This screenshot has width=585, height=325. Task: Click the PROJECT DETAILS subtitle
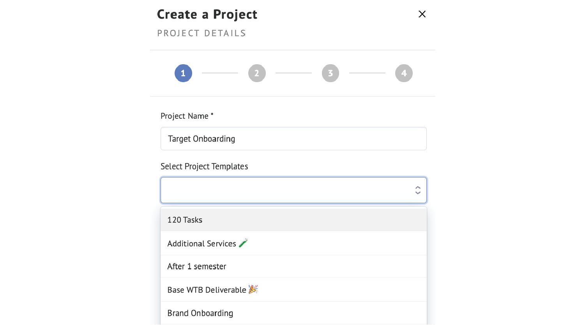coord(201,33)
